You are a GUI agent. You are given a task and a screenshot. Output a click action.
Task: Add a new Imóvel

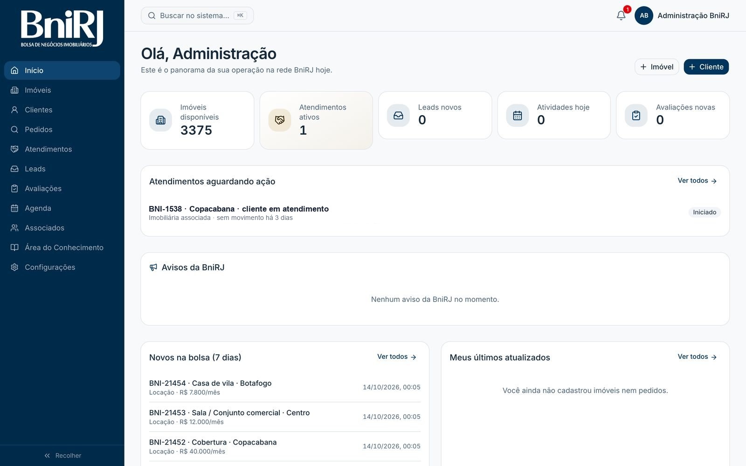tap(656, 67)
